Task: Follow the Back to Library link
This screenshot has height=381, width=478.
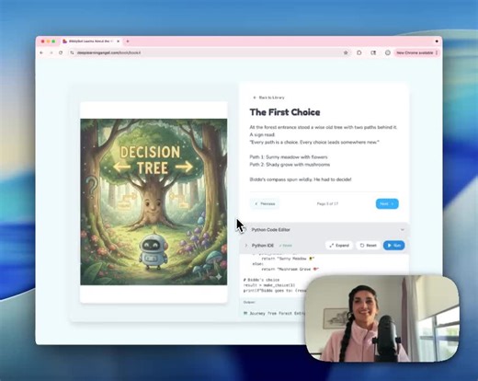Action: tap(268, 98)
